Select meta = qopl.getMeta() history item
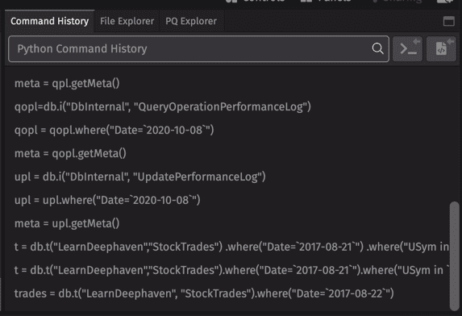Screen dimensions: 462x316 (70, 153)
